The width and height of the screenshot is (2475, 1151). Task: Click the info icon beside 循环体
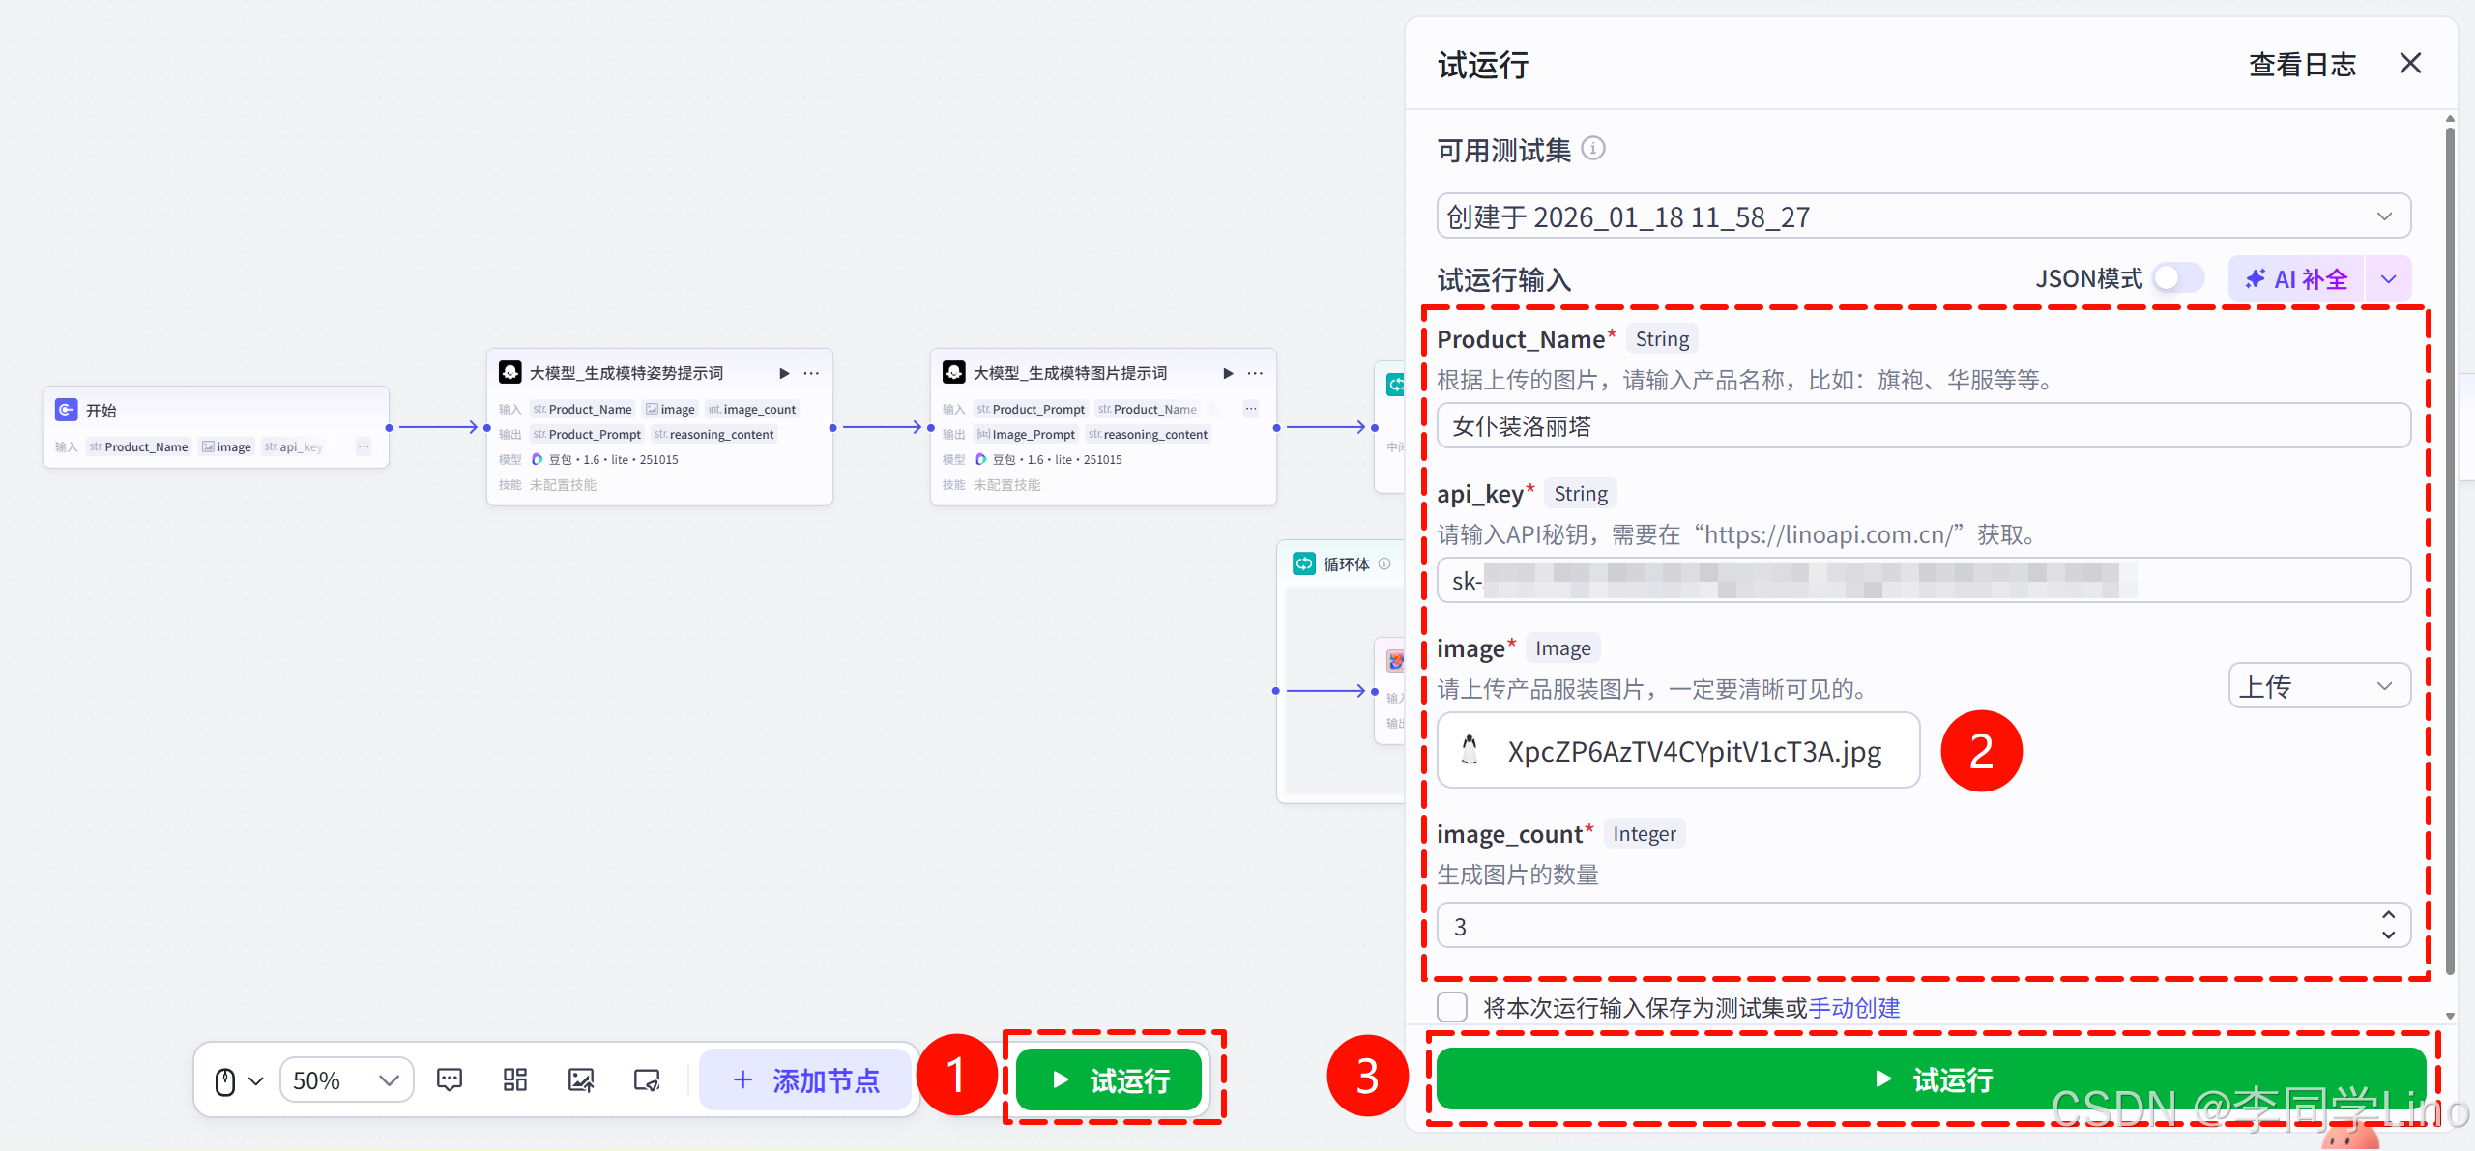point(1384,563)
